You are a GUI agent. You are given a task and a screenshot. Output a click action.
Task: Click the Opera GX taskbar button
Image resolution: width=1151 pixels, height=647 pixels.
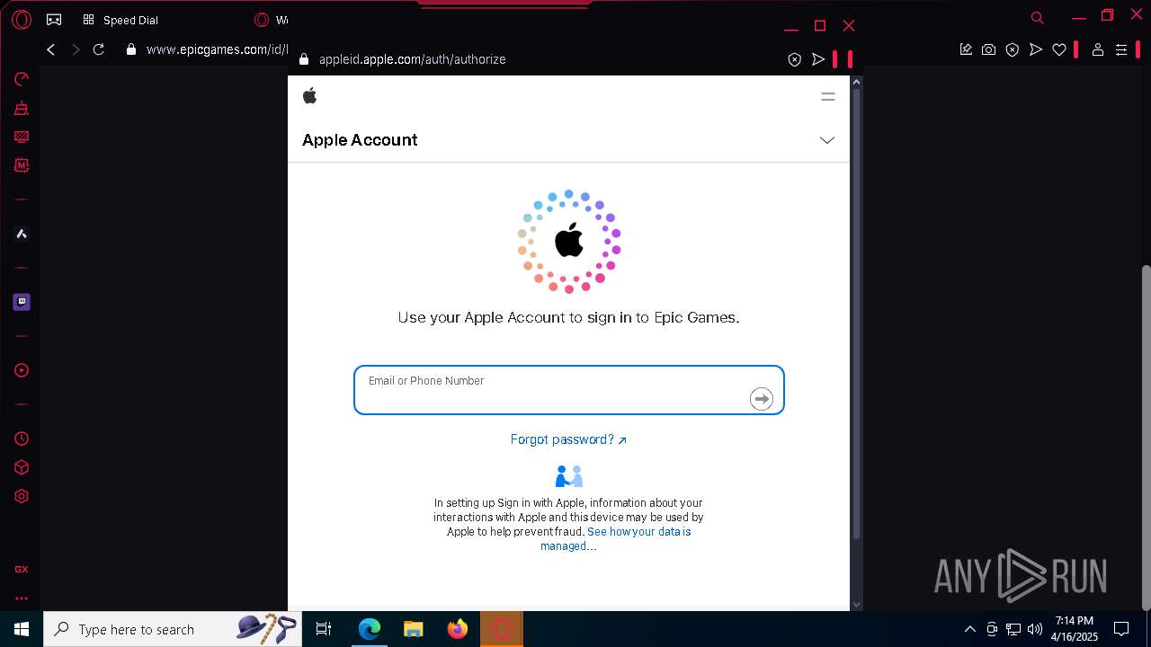pyautogui.click(x=502, y=629)
